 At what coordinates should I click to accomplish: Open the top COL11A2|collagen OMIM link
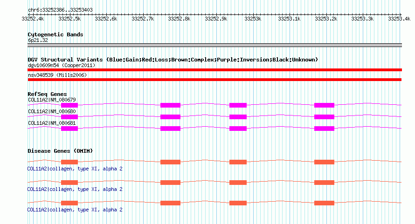click(x=75, y=169)
